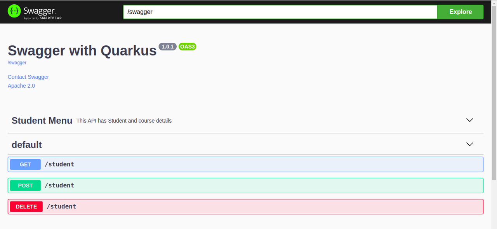The image size is (497, 229).
Task: Click the /student path in DELETE row
Action: [x=61, y=206]
